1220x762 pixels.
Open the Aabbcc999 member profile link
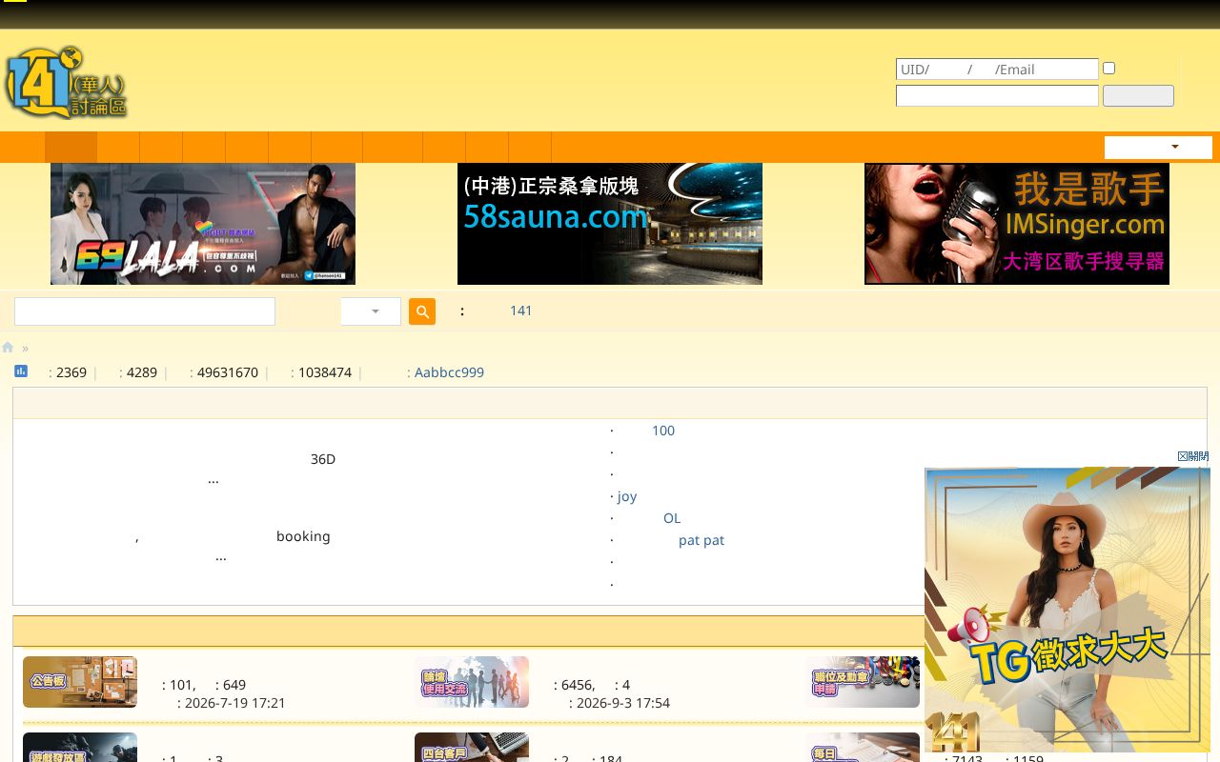point(449,372)
